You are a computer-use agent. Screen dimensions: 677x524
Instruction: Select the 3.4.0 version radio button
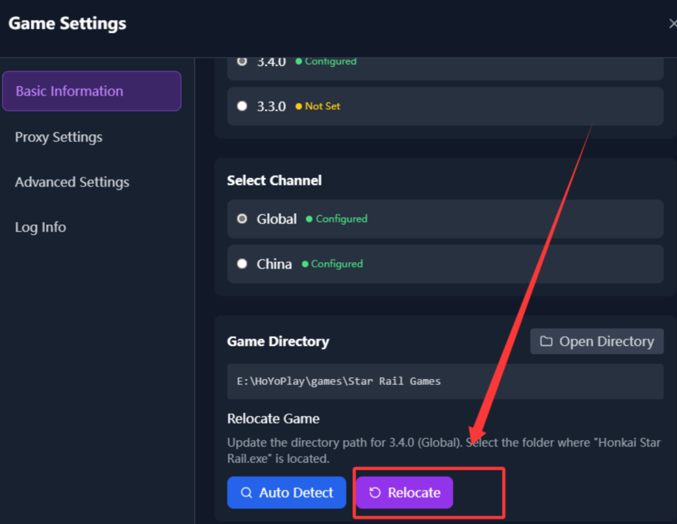(242, 61)
